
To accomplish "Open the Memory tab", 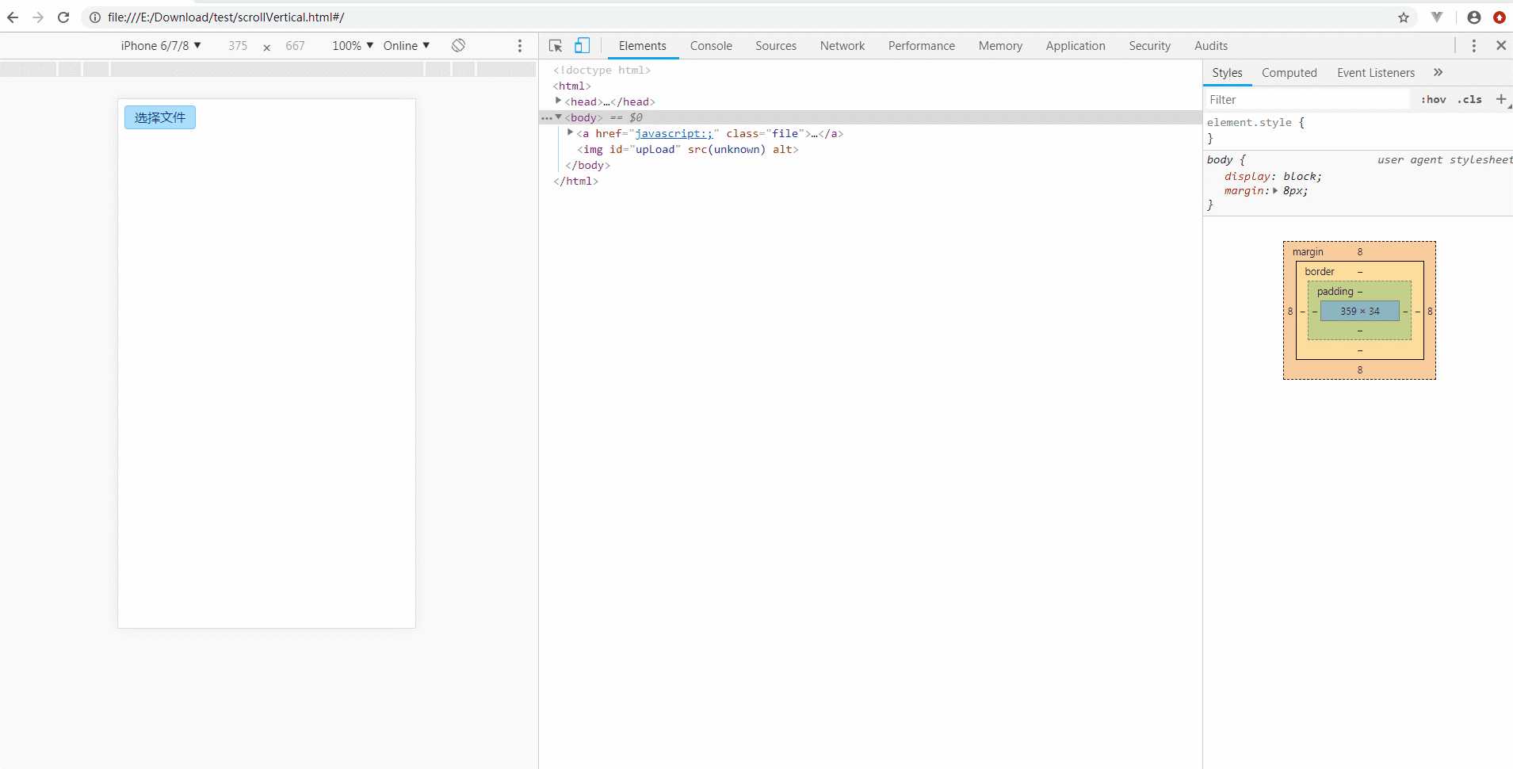I will 1000,46.
